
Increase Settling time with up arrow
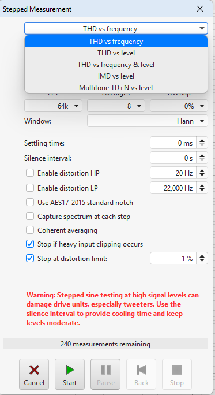202,140
